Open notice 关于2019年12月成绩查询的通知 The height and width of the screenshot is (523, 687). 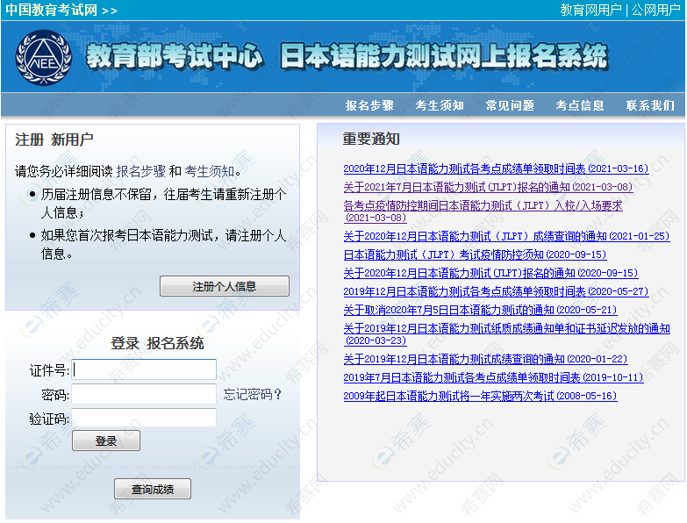pyautogui.click(x=485, y=359)
